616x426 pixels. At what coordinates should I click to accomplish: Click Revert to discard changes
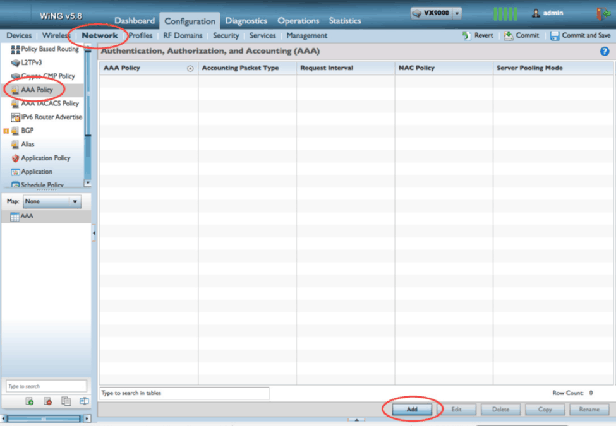point(478,35)
